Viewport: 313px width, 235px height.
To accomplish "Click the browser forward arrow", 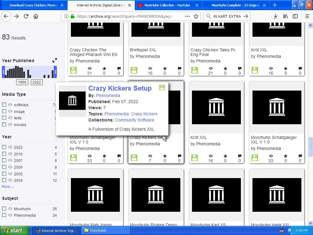I will [x=16, y=16].
